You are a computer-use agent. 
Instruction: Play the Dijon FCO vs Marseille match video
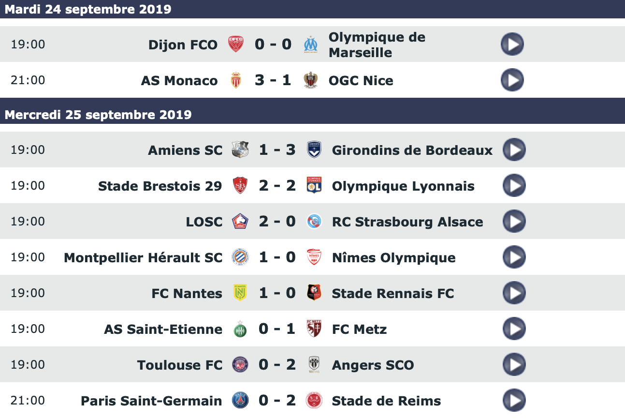512,45
